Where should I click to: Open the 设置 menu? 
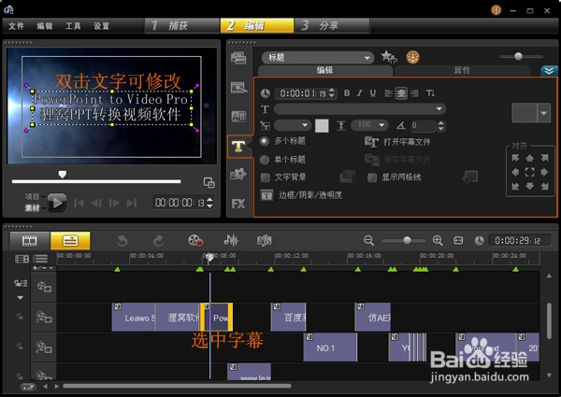[x=101, y=26]
